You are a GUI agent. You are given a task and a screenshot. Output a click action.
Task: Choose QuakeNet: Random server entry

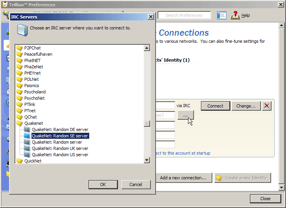tap(57, 142)
